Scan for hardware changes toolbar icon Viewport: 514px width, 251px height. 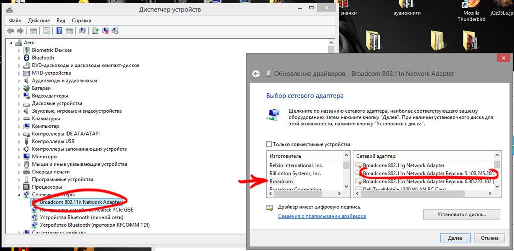pyautogui.click(x=83, y=31)
